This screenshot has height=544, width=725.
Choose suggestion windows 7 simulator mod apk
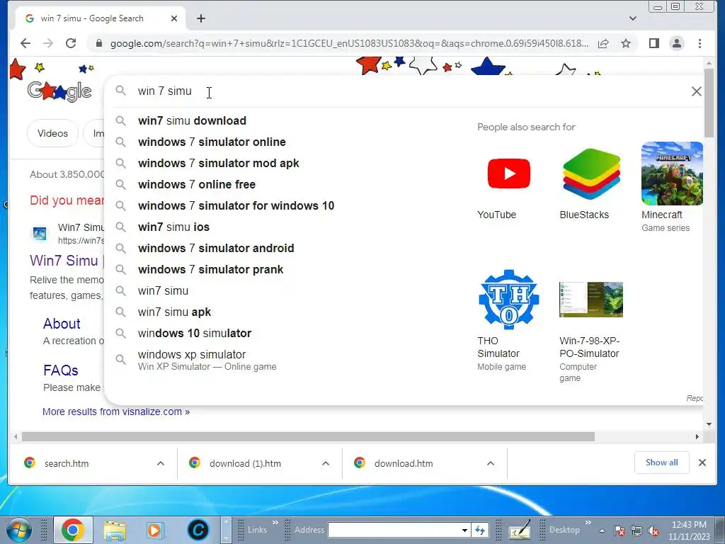218,164
